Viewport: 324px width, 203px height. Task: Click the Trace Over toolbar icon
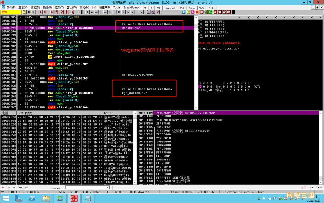point(67,12)
